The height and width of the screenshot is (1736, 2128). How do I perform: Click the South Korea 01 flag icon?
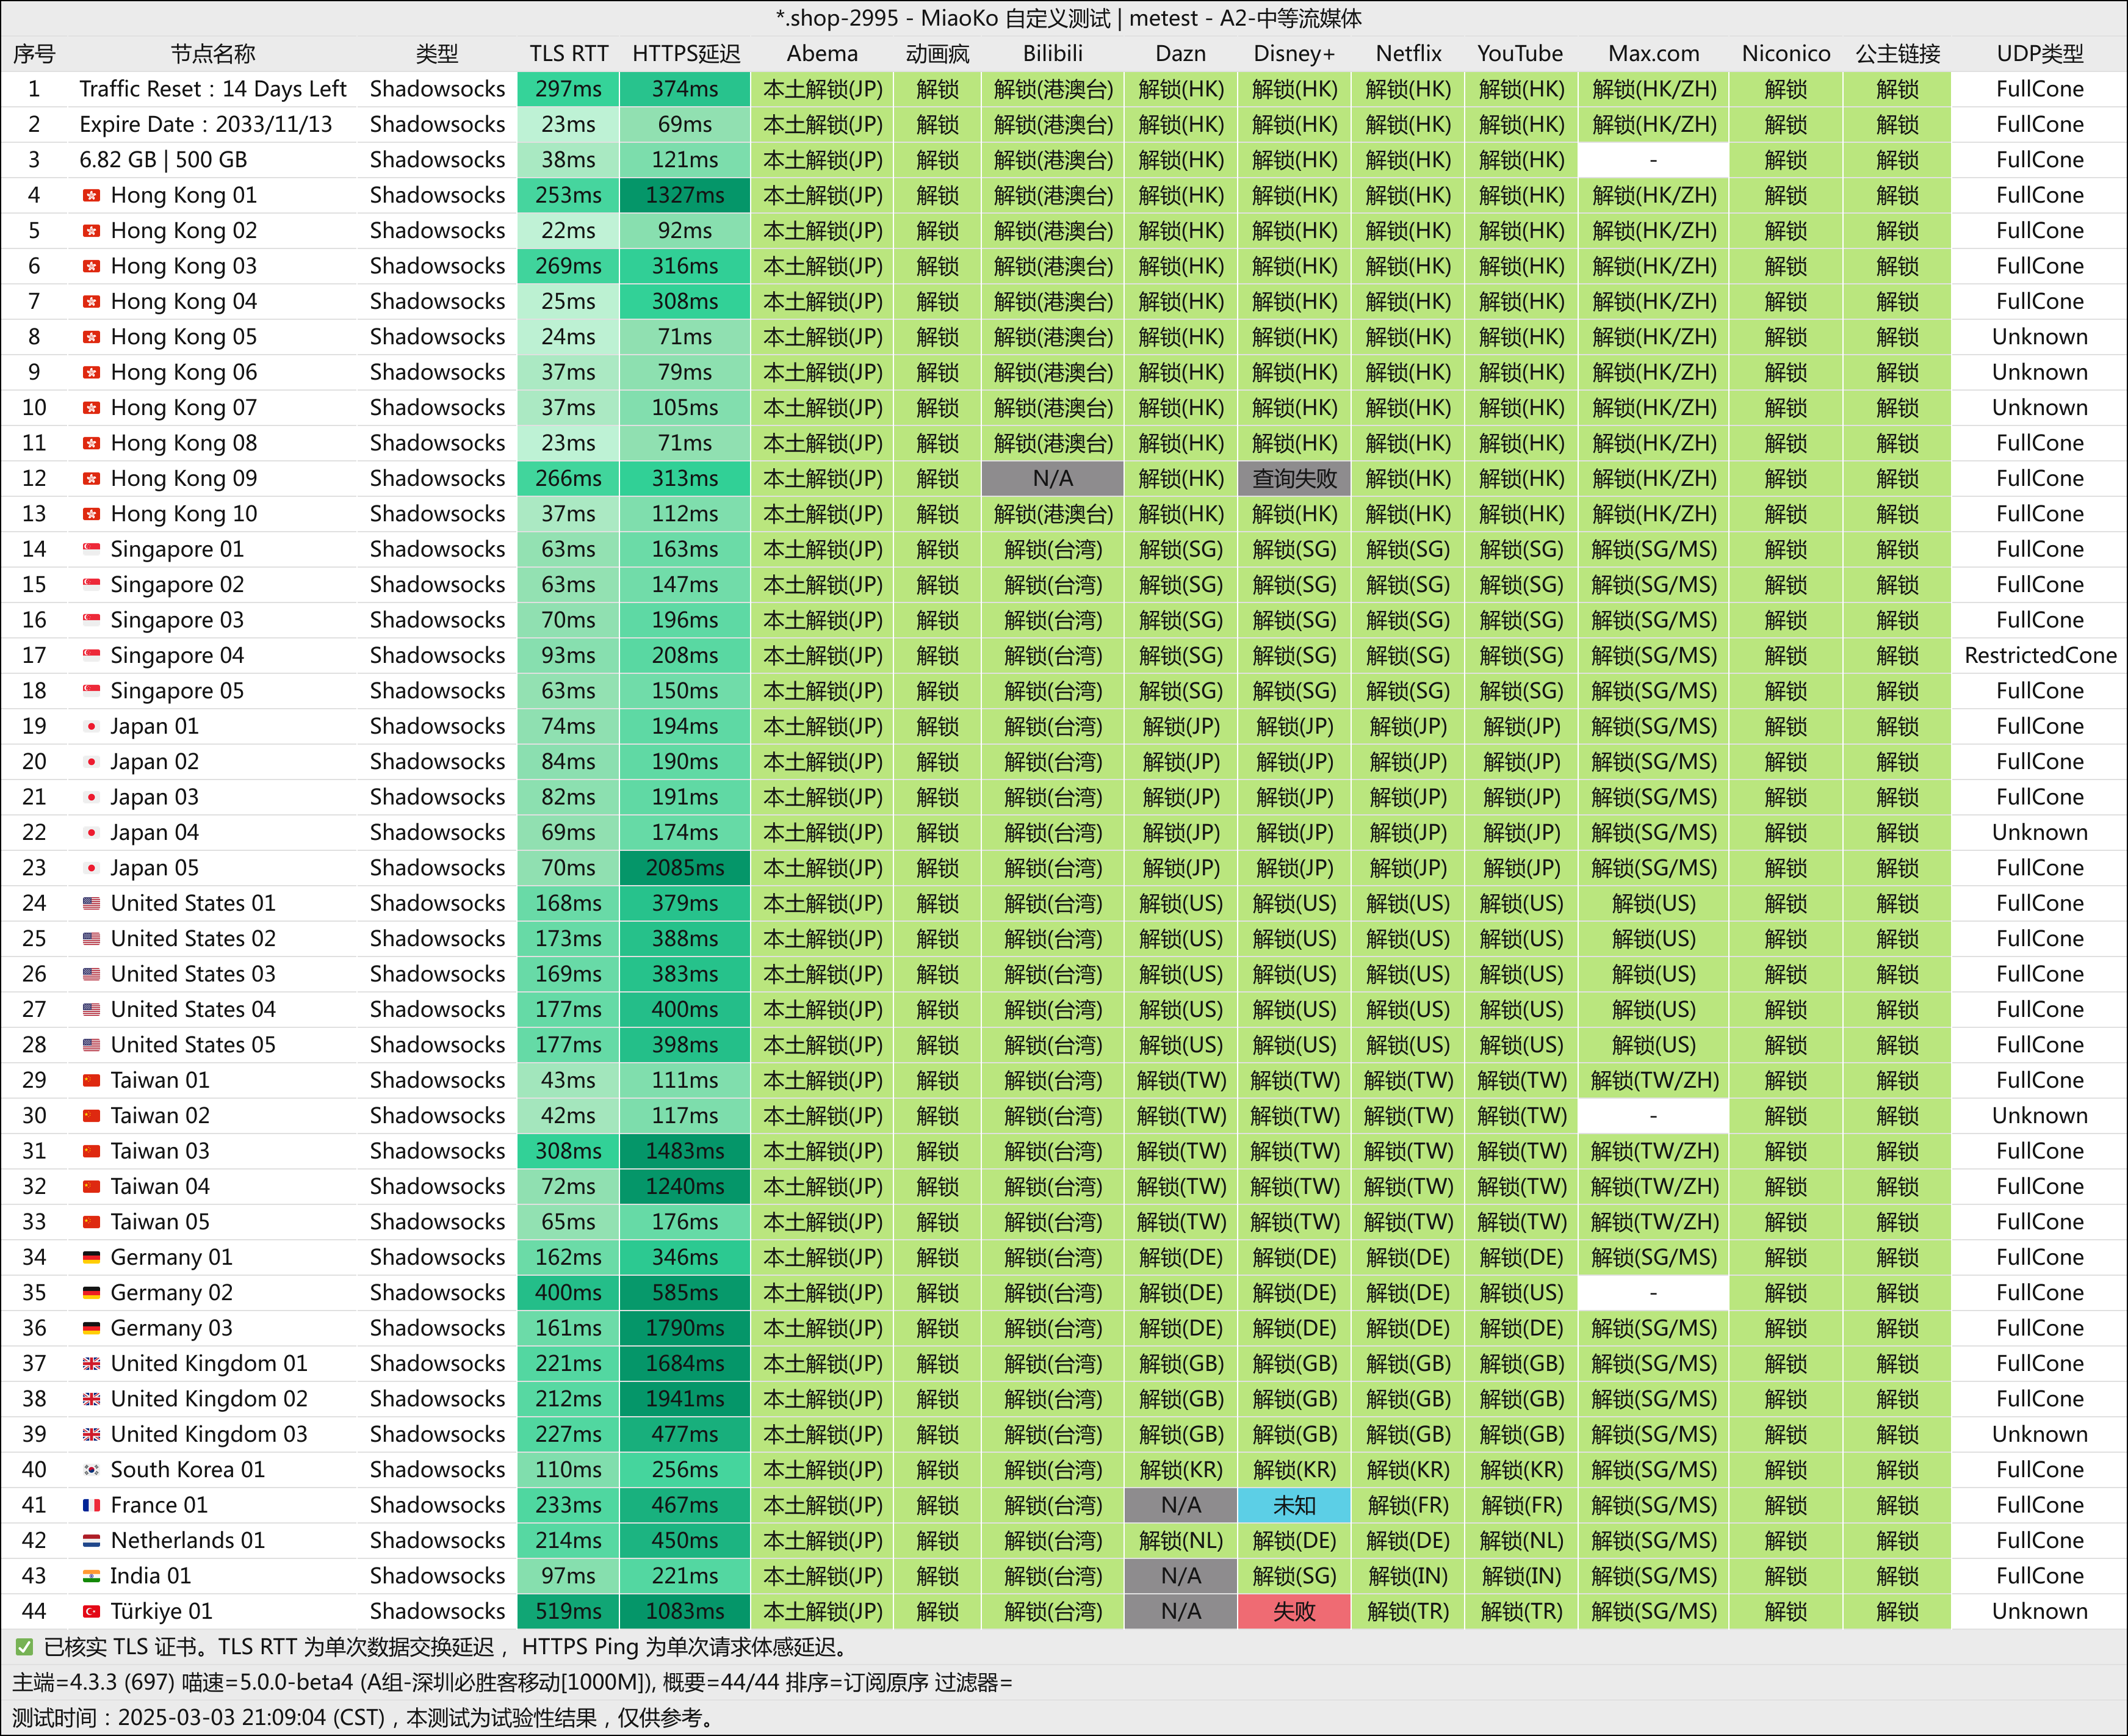coord(91,1470)
